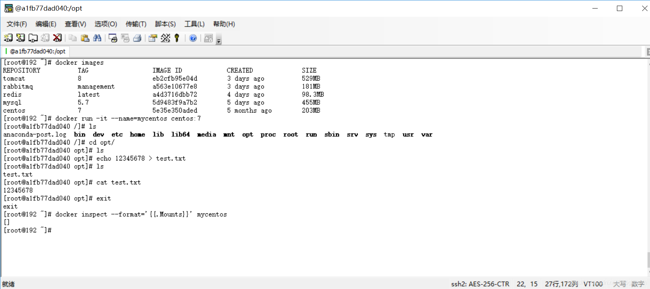Click the Connect in Tab icon
The image size is (650, 289).
tap(33, 38)
